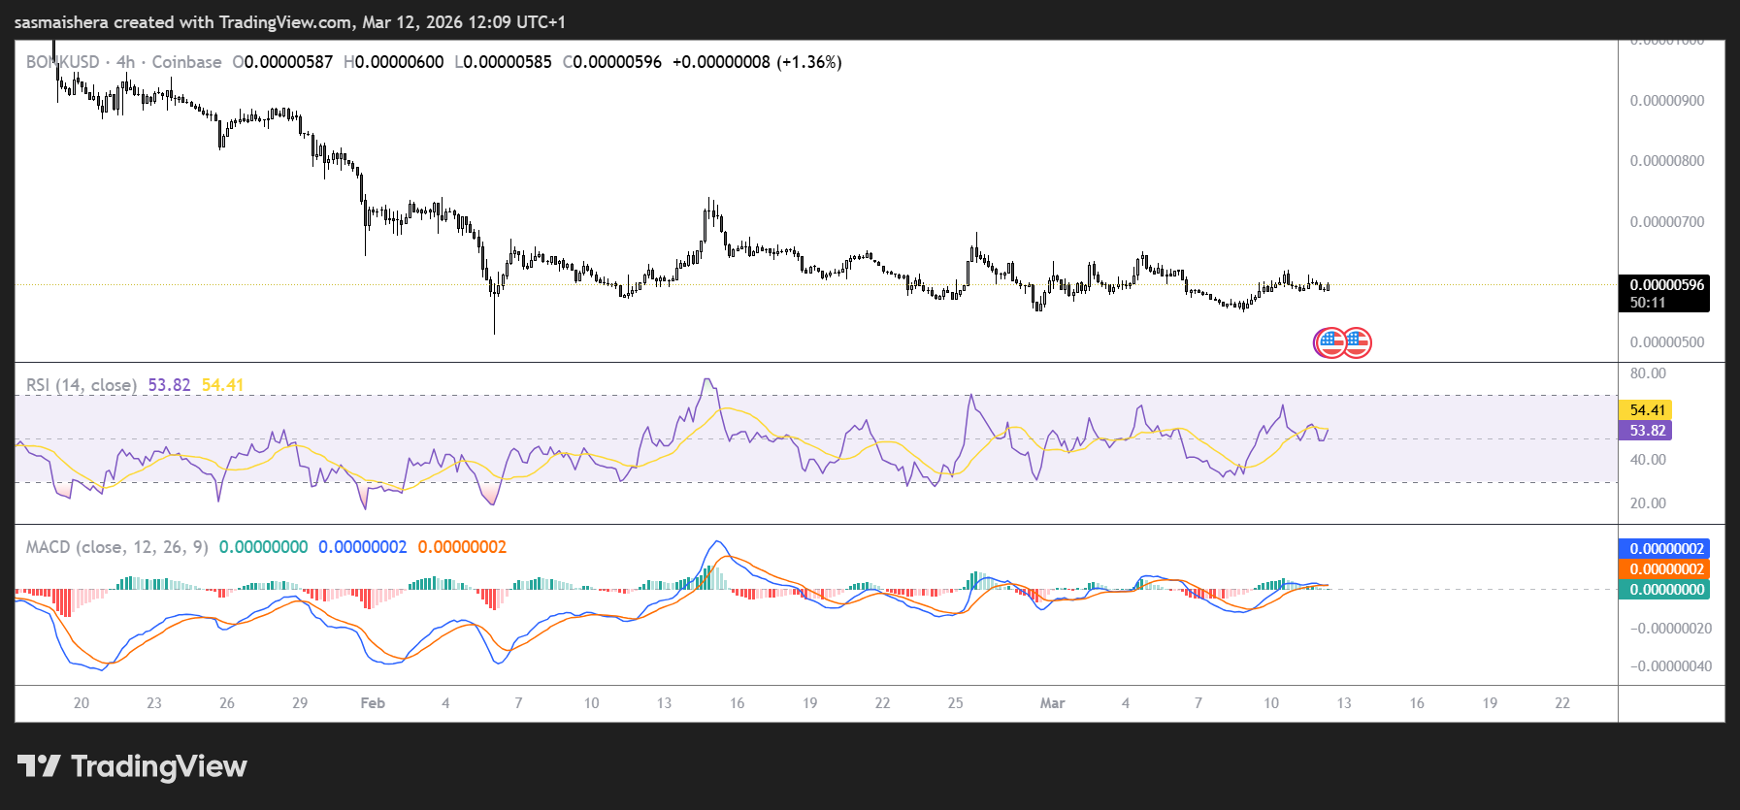The width and height of the screenshot is (1740, 810).
Task: Click the orange signal scale label 0.00000002
Action: [x=1664, y=569]
